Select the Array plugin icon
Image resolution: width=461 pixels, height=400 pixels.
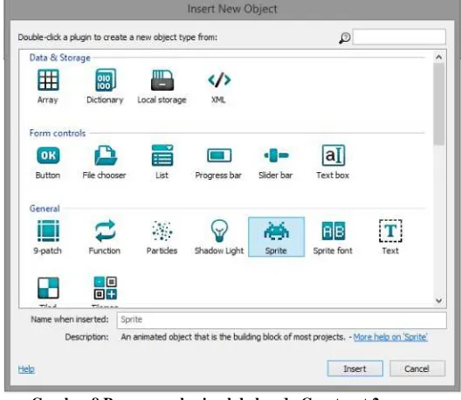click(48, 80)
